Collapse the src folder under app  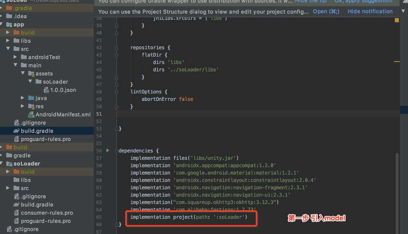8,48
